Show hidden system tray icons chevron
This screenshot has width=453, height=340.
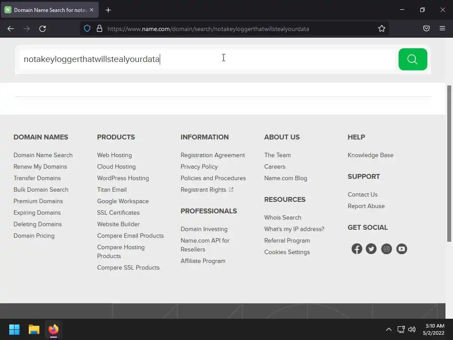point(389,329)
